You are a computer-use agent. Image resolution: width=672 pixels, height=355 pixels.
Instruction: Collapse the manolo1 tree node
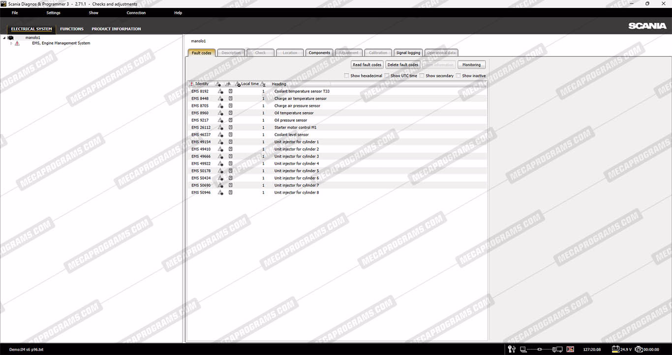click(x=4, y=38)
